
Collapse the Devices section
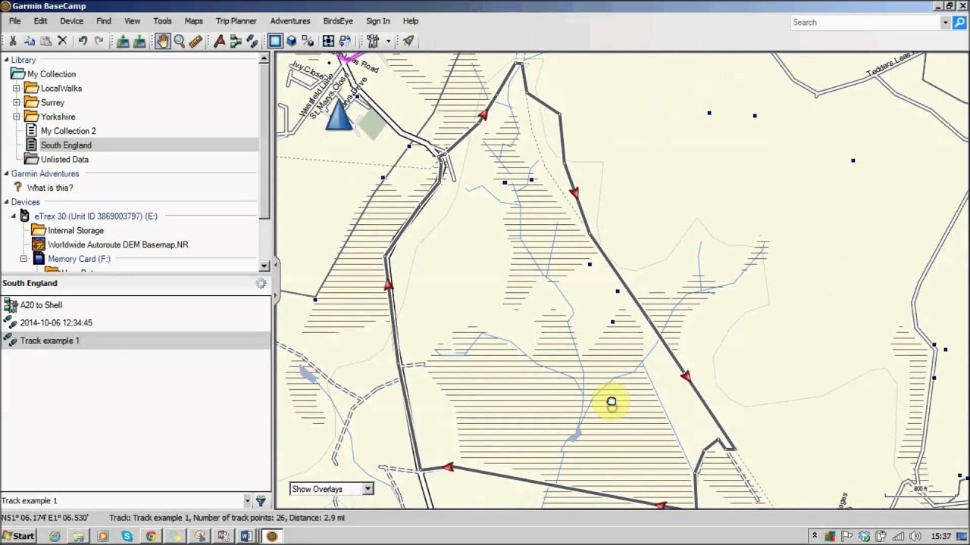click(6, 202)
